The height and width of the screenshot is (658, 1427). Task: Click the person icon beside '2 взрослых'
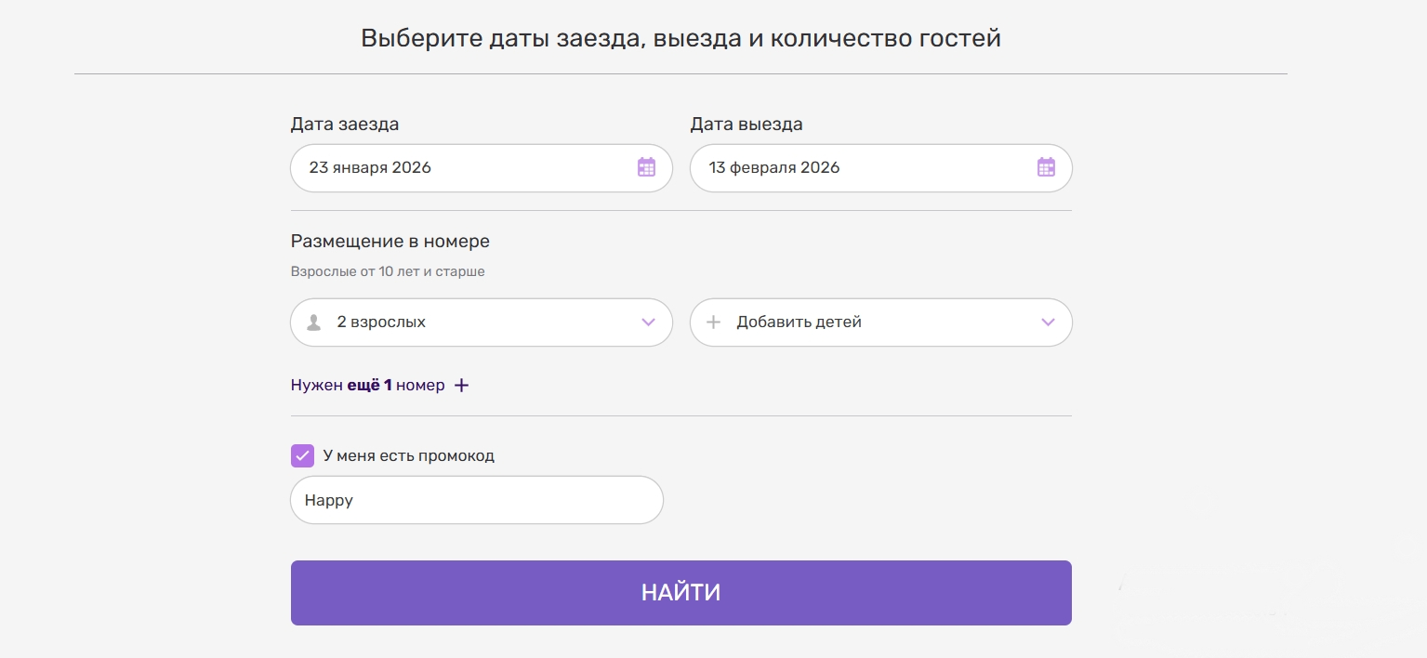313,322
